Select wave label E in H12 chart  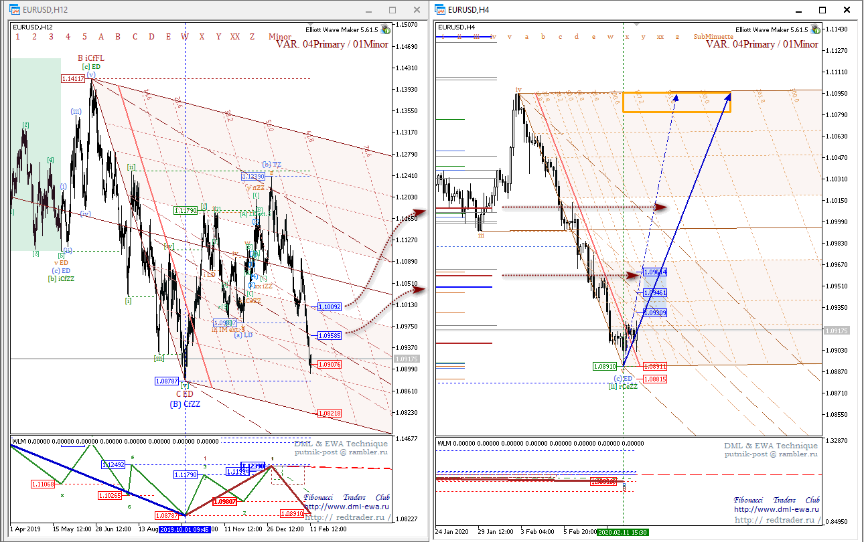[168, 37]
